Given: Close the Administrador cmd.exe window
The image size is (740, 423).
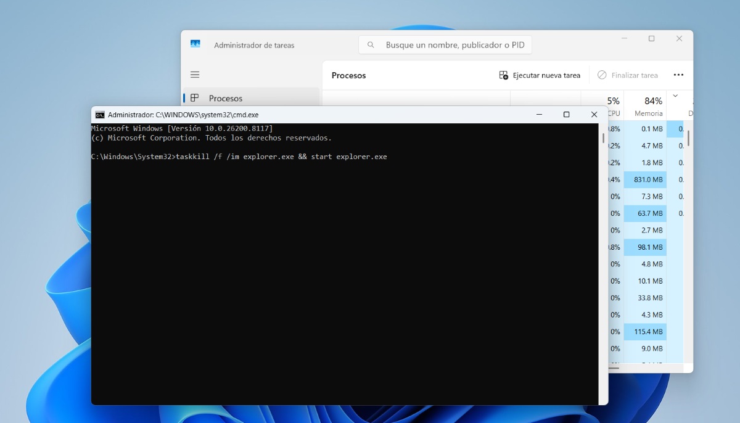Looking at the screenshot, I should click(x=594, y=115).
